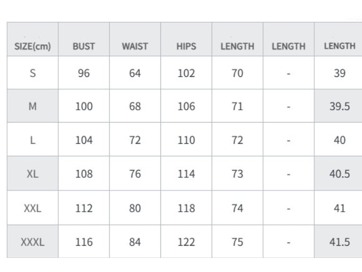Click waist value 68

pos(135,106)
